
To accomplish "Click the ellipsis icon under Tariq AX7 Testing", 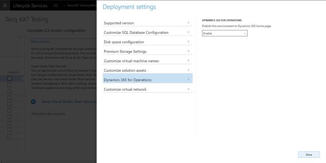I will (20, 38).
